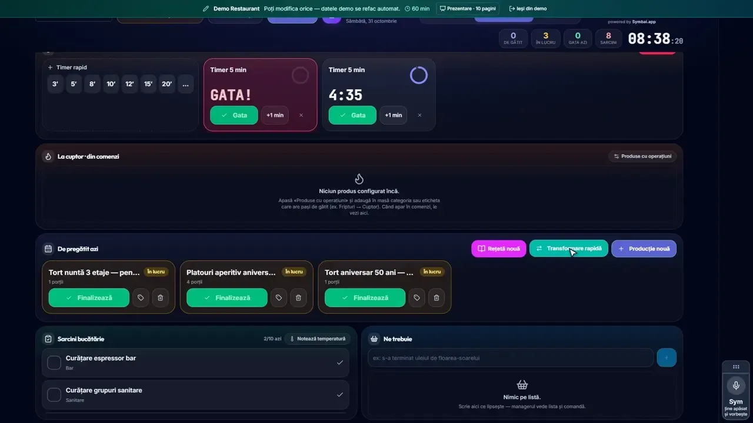Click the drag handle dots above Sym microphone
This screenshot has height=423, width=753.
click(x=736, y=367)
